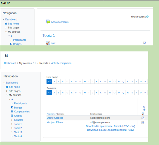Toggle quiz completion for Vebjørn Rånes
The image size is (159, 145).
[x=143, y=123]
